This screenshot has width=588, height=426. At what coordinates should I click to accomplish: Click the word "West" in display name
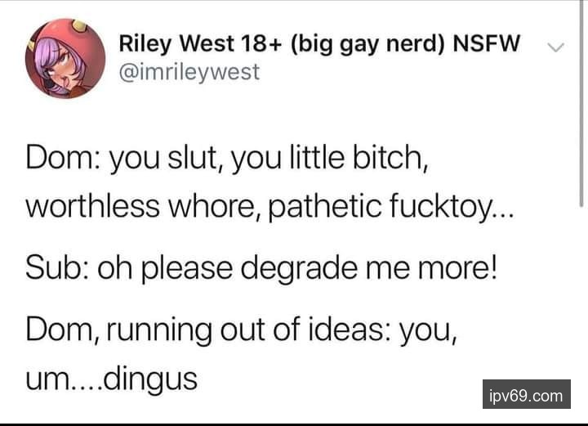click(x=207, y=43)
